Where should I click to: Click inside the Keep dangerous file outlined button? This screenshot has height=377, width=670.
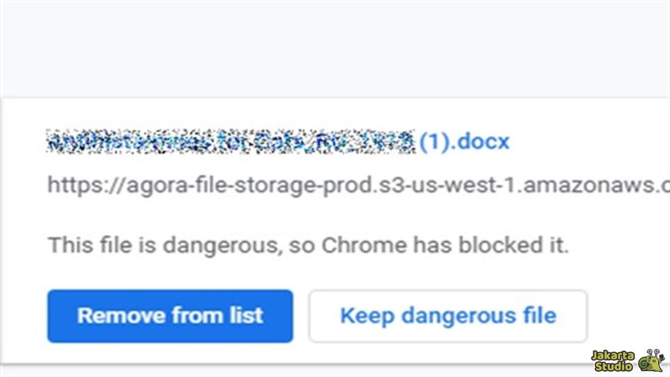pos(449,315)
